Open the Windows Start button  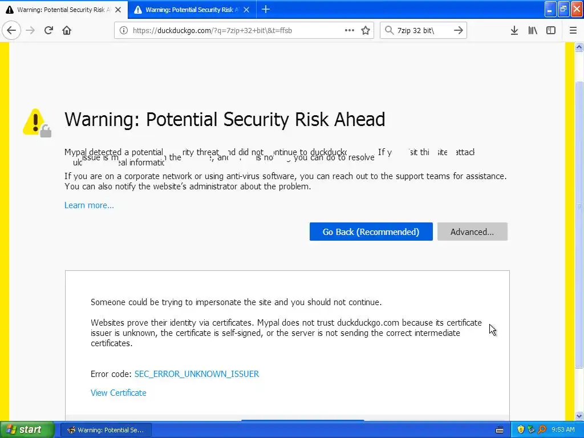tap(27, 430)
